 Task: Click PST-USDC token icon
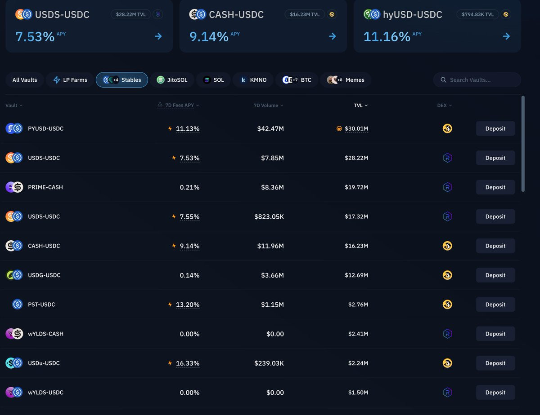[18, 305]
